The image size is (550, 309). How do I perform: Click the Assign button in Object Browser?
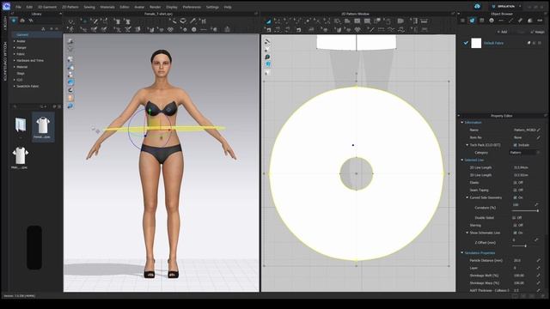coord(538,32)
